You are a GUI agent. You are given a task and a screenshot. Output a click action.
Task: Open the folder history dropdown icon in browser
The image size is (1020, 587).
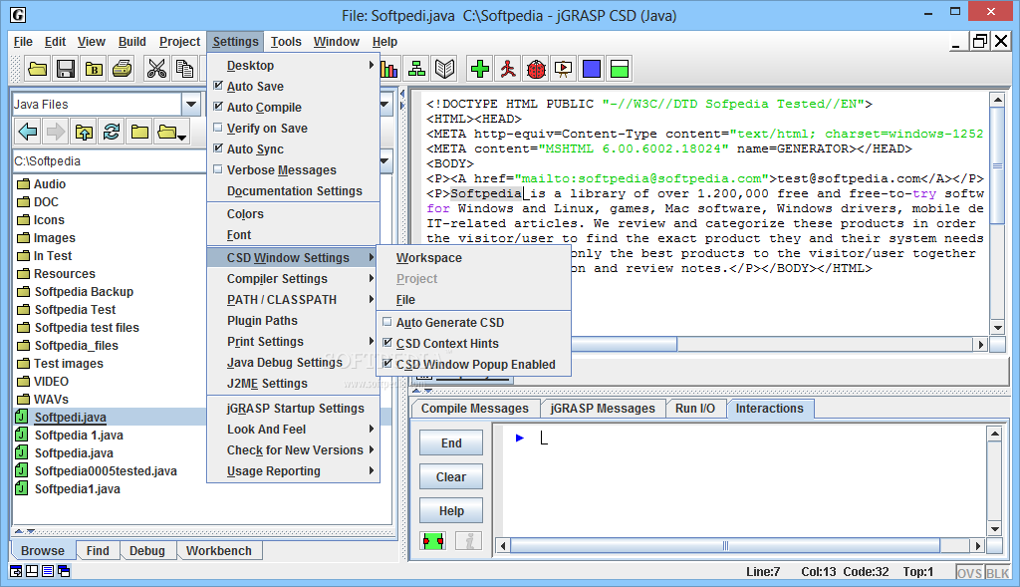[x=171, y=133]
